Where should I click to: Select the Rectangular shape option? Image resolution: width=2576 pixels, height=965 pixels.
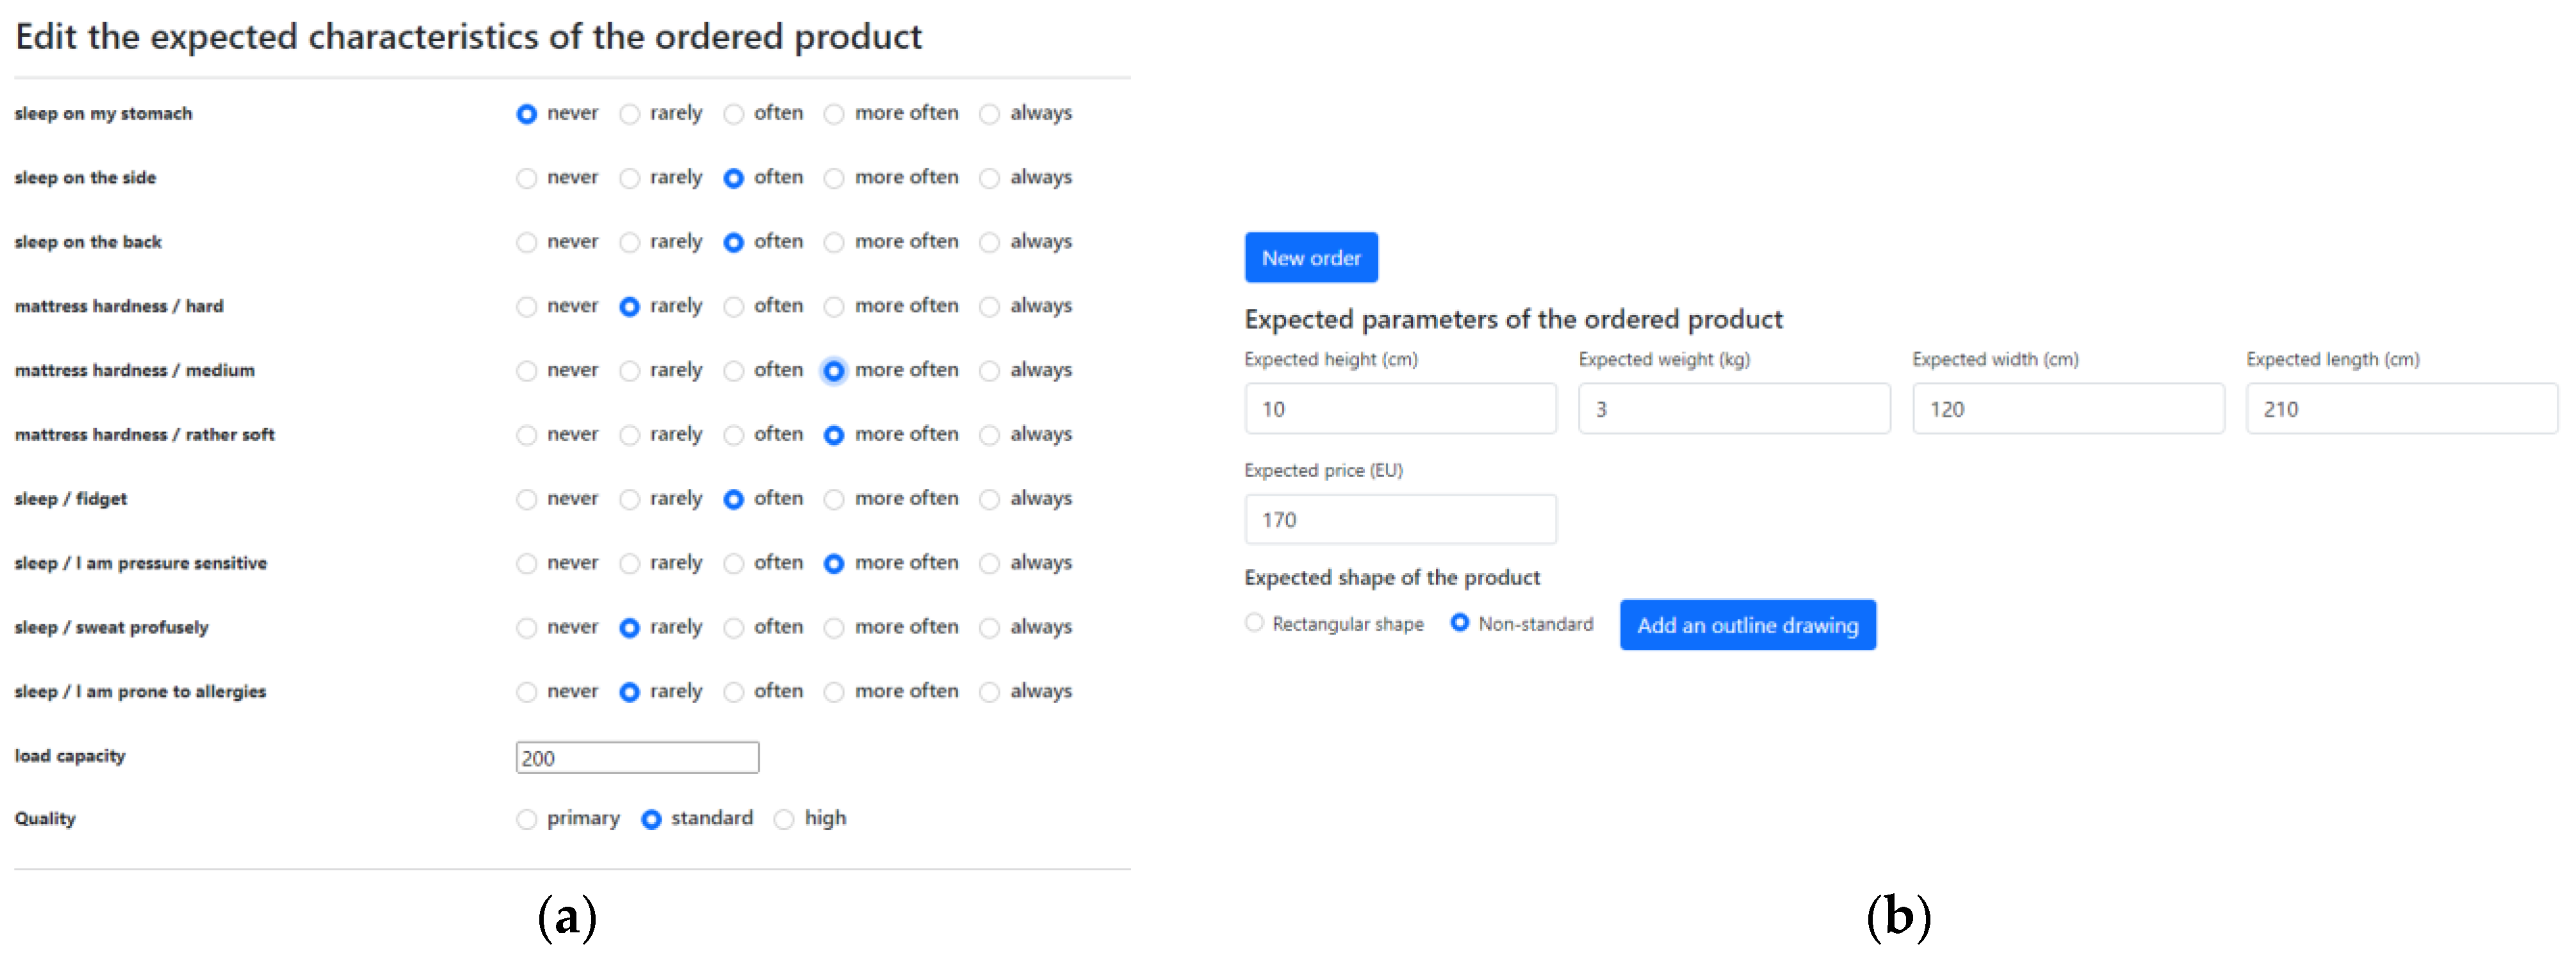[x=1254, y=623]
